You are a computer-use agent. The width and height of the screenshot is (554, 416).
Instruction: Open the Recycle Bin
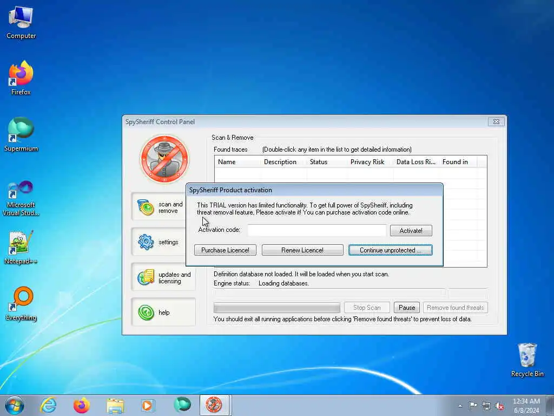[527, 360]
